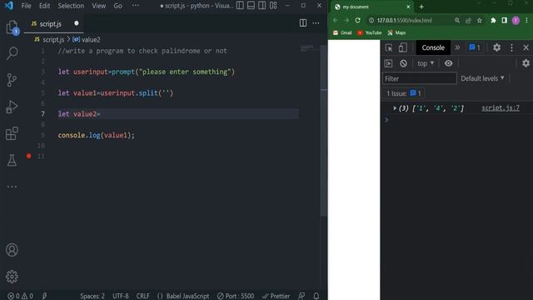Open the Go menu
This screenshot has width=533, height=300.
(117, 6)
